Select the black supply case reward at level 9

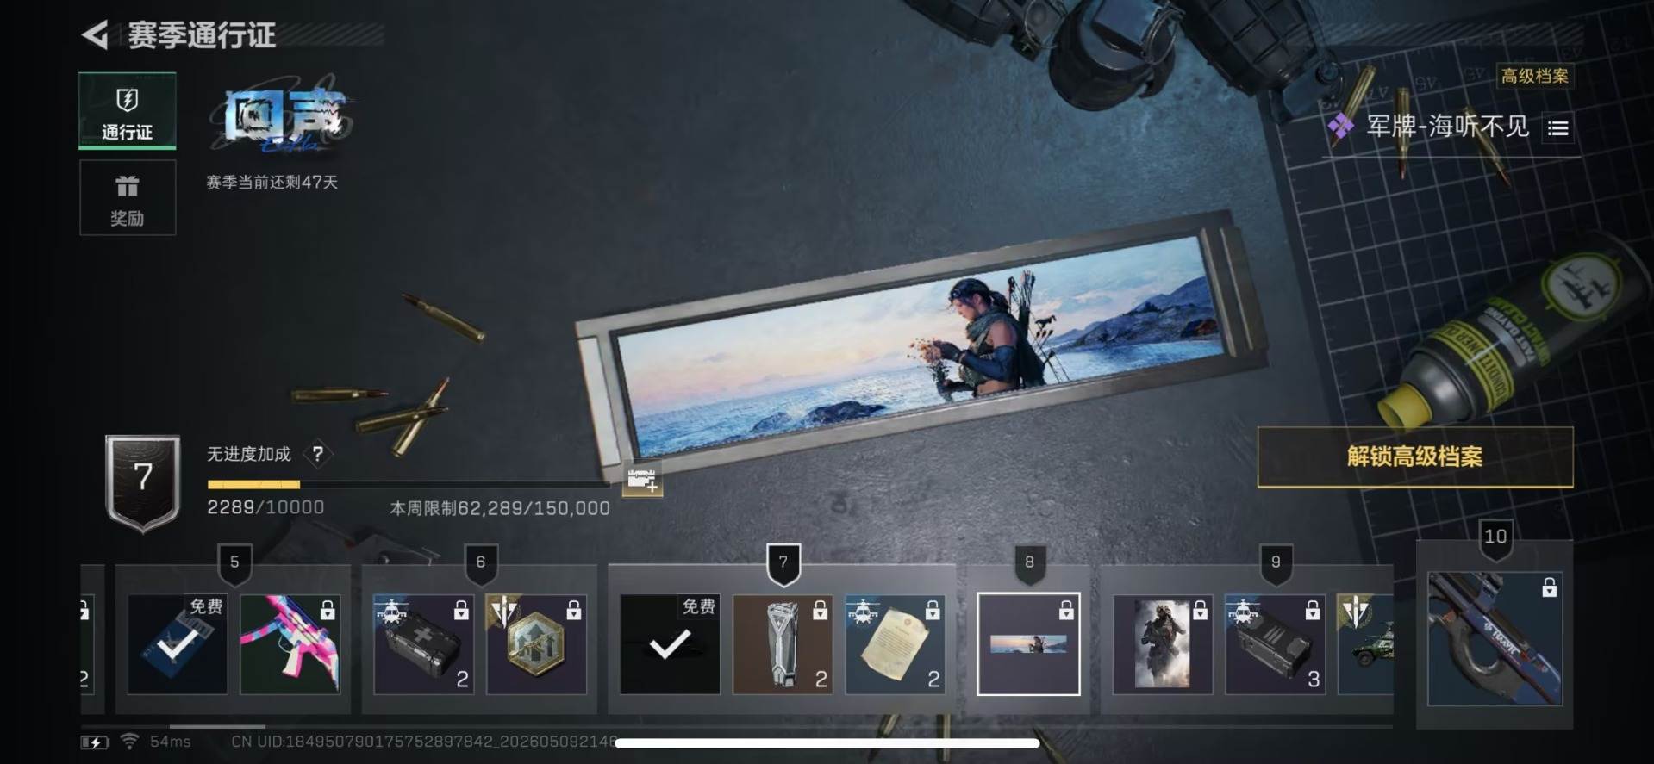point(1276,644)
